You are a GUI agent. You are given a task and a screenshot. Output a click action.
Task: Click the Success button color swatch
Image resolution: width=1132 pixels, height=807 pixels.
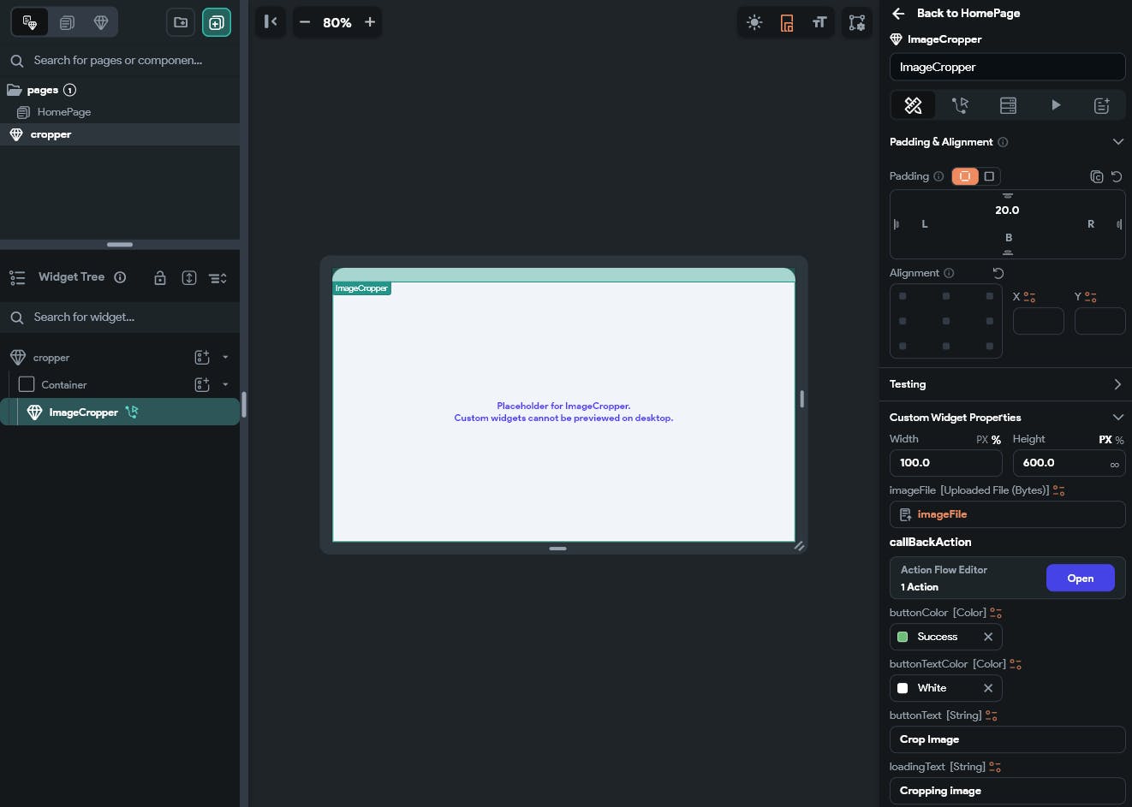pyautogui.click(x=903, y=637)
